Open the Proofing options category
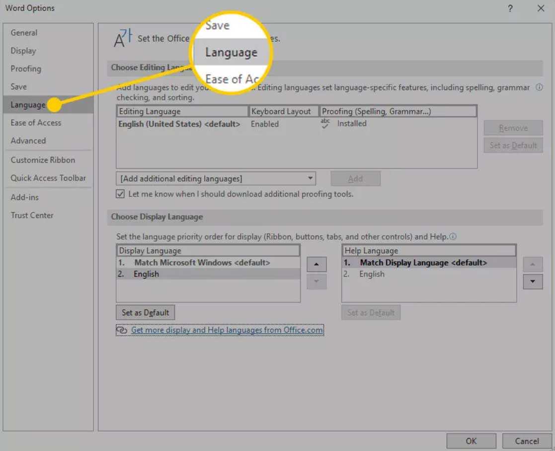 coord(26,69)
